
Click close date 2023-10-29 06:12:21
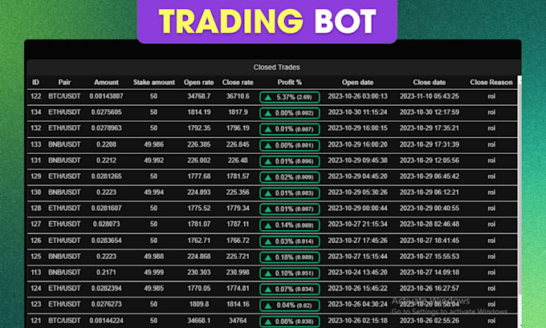(x=430, y=192)
